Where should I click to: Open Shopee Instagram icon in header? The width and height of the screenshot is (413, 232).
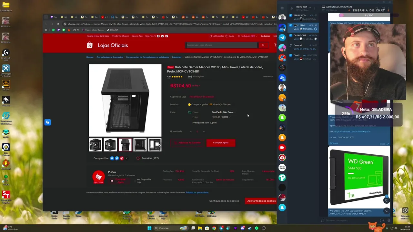[158, 36]
